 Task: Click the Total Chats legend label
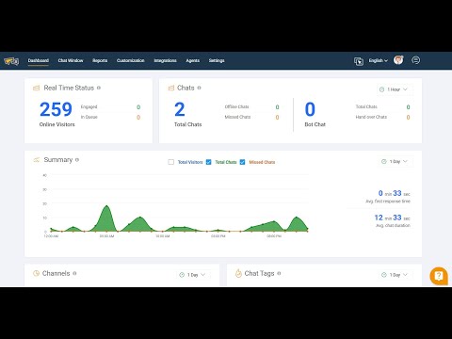tap(226, 162)
